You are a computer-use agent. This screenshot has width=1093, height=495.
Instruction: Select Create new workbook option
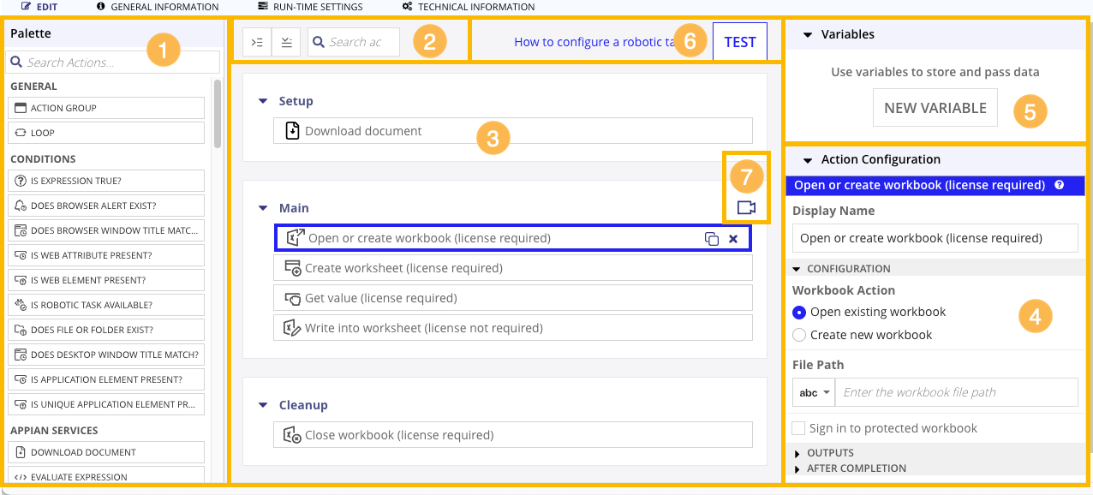coord(798,335)
